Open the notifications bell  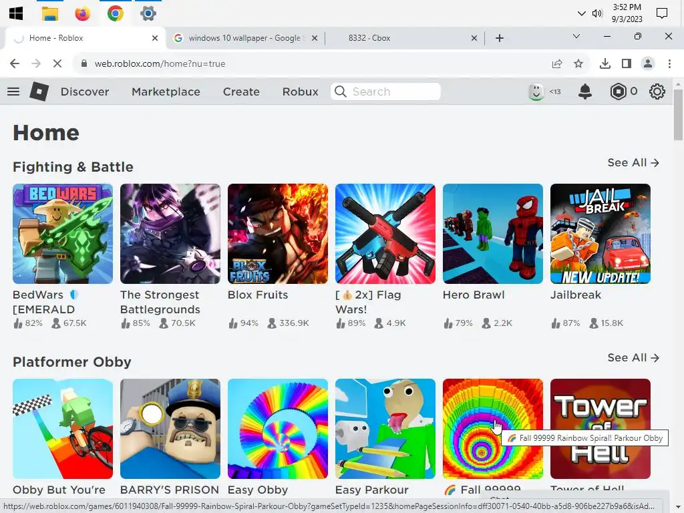pos(585,92)
